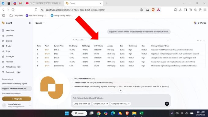Close the Quant browser tab
Screen dimensions: 208x117
[101, 3]
